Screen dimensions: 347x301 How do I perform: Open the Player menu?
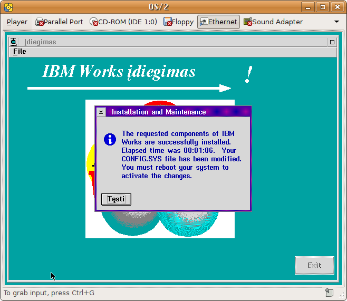pyautogui.click(x=17, y=22)
